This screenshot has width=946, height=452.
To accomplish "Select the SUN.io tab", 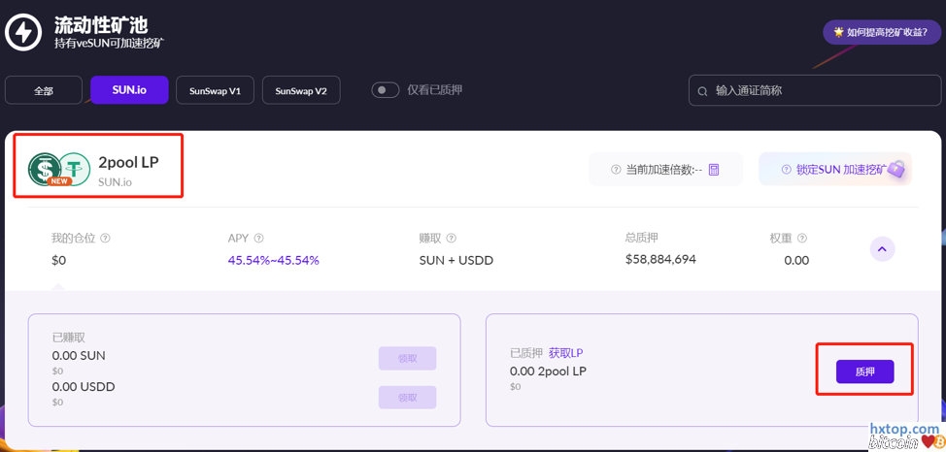I will pos(129,90).
